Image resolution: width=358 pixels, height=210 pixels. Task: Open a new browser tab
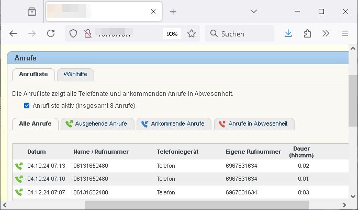[173, 11]
